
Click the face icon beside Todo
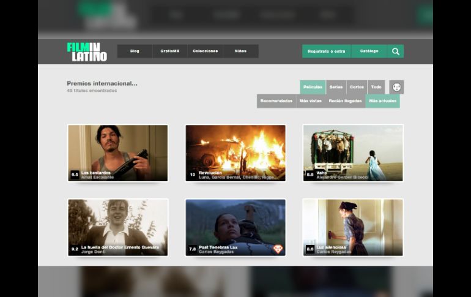pos(396,87)
